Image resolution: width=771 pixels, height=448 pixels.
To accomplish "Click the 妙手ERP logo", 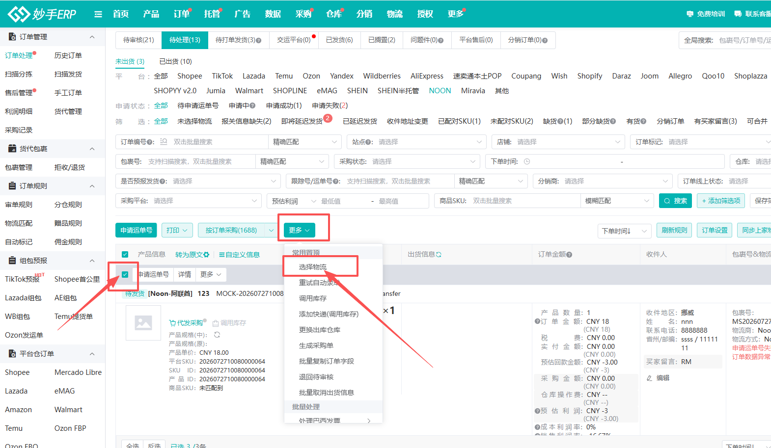I will click(x=42, y=14).
